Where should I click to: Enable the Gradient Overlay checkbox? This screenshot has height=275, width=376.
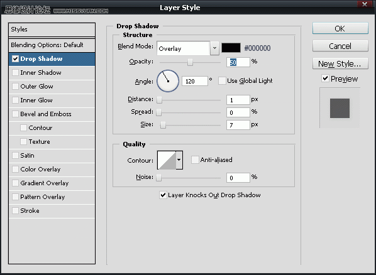[x=15, y=183]
